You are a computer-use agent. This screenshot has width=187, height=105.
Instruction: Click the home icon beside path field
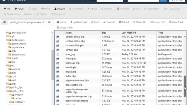tap(4, 22)
